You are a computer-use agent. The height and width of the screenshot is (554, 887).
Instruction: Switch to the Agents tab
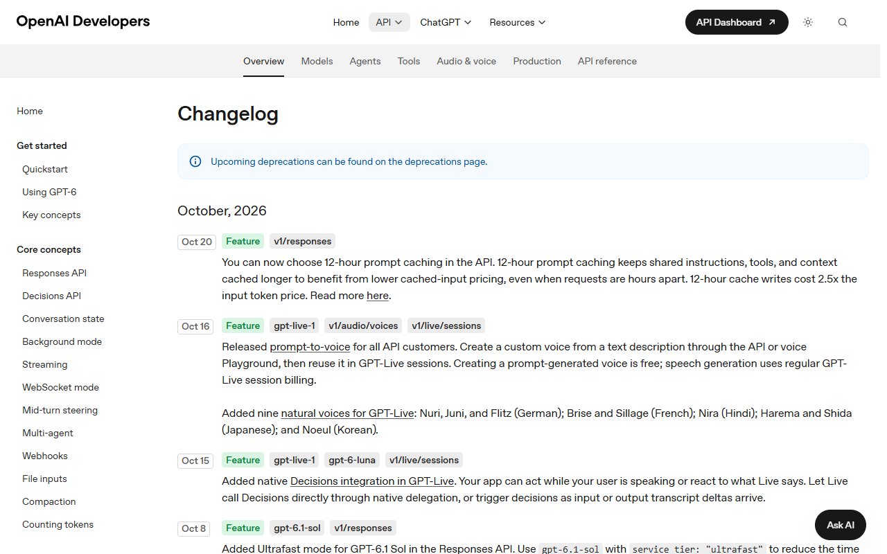365,61
